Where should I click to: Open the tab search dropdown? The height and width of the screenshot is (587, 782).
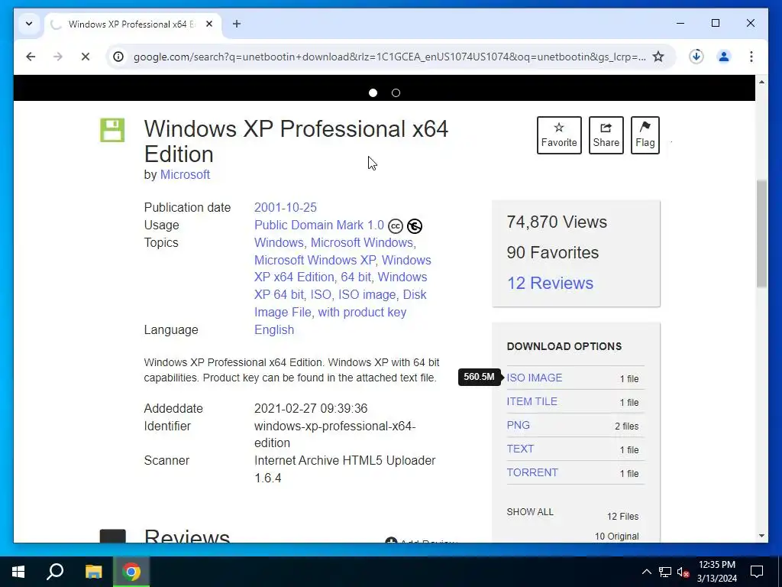pyautogui.click(x=29, y=24)
